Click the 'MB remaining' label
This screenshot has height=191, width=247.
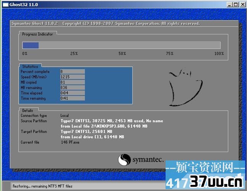point(31,87)
